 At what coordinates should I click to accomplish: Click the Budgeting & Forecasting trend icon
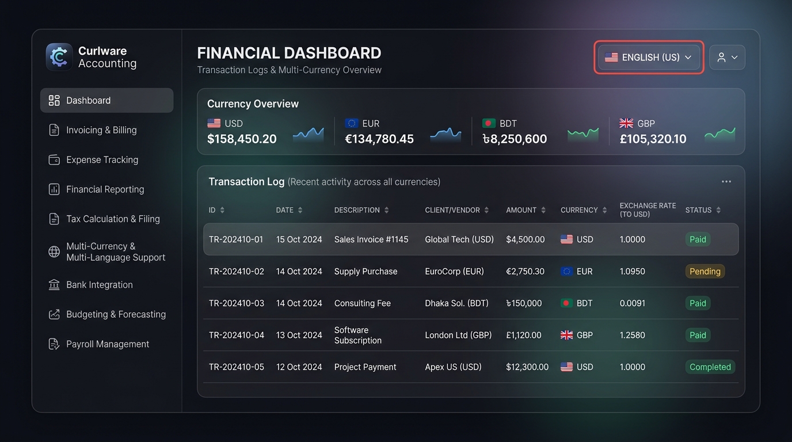[54, 314]
